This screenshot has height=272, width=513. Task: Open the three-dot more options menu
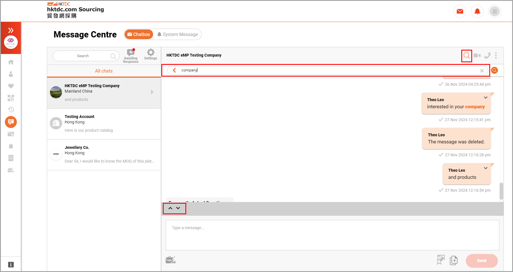(x=496, y=55)
